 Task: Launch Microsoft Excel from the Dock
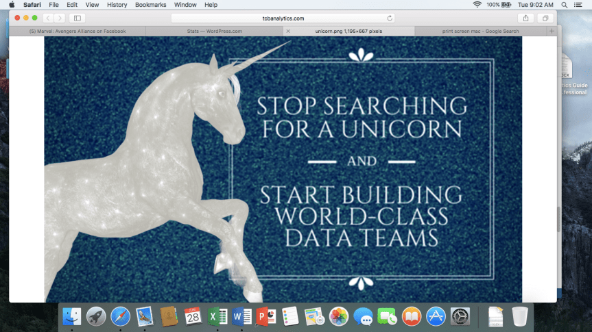click(217, 316)
